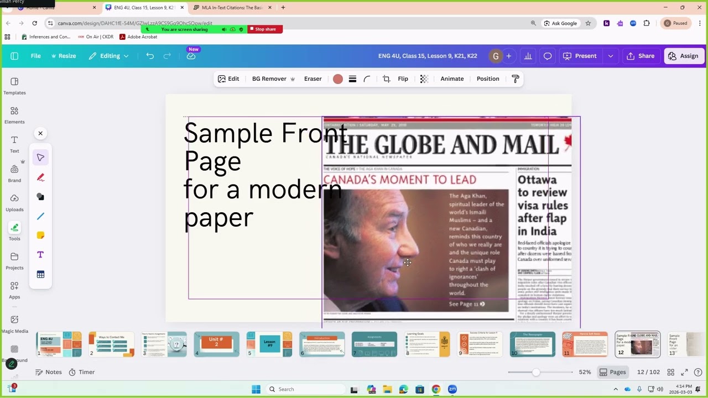Choose the select pointer tool

(40, 158)
